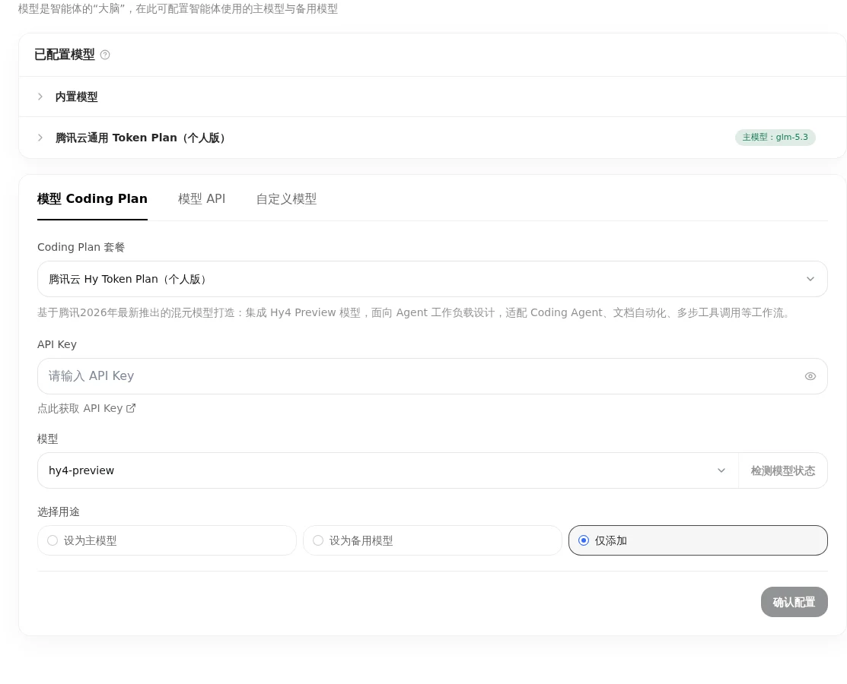Screen dimensions: 847x684
Task: Click the 内置模型 row title
Action: click(x=77, y=97)
